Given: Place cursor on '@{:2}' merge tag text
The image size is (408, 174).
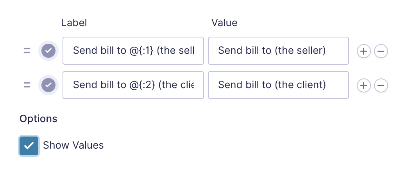Looking at the screenshot, I should click(x=142, y=85).
